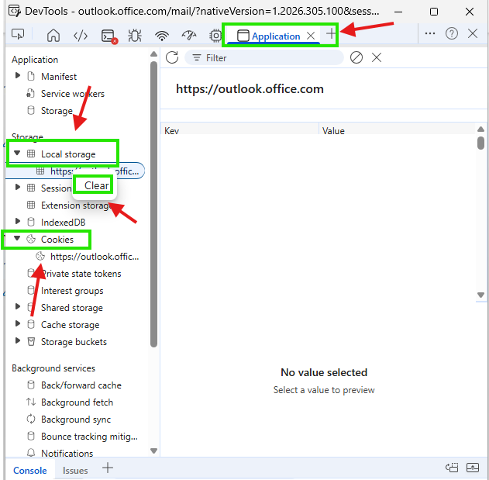
Task: Close the DevTools panel
Action: click(x=473, y=33)
